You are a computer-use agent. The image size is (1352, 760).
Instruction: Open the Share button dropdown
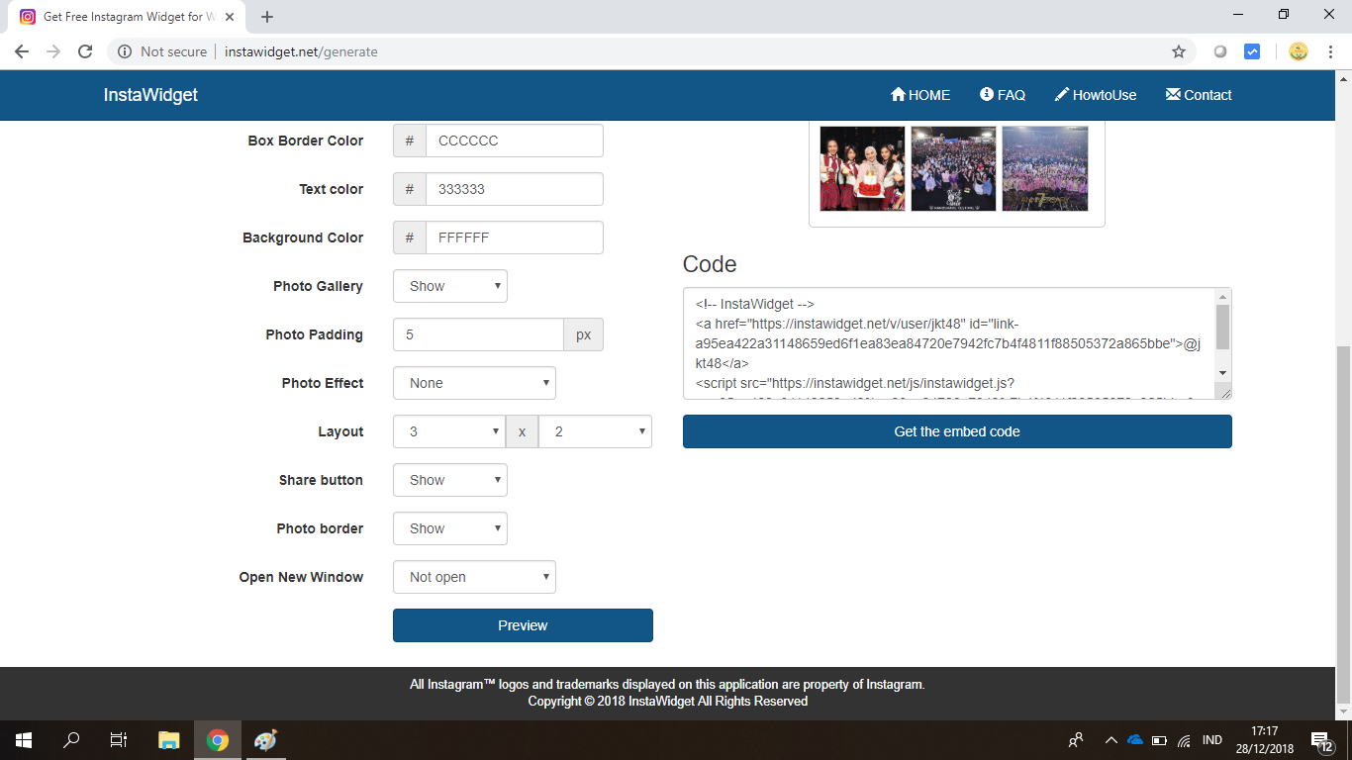click(450, 480)
